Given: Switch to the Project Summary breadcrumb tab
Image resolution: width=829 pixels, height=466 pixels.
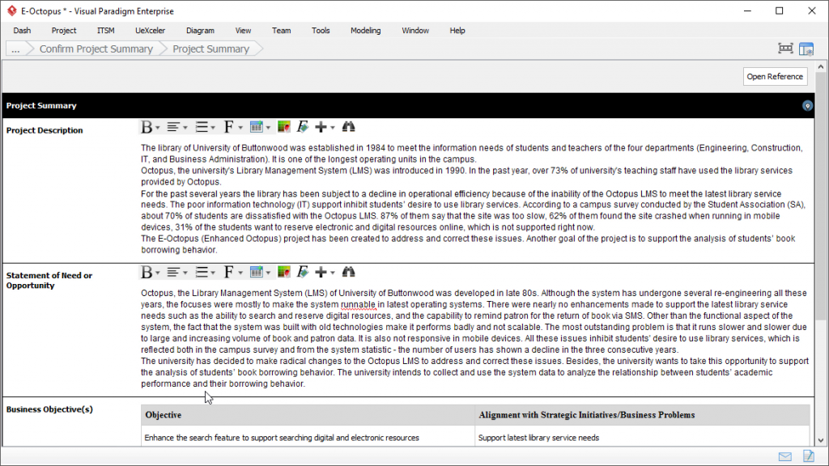Looking at the screenshot, I should point(210,49).
